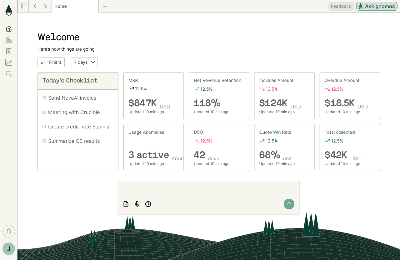Open notifications from the bell icon
The height and width of the screenshot is (260, 400).
point(8,231)
